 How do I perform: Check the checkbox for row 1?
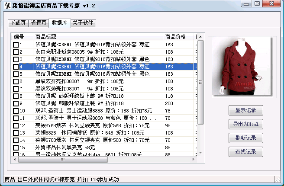tap(16, 45)
